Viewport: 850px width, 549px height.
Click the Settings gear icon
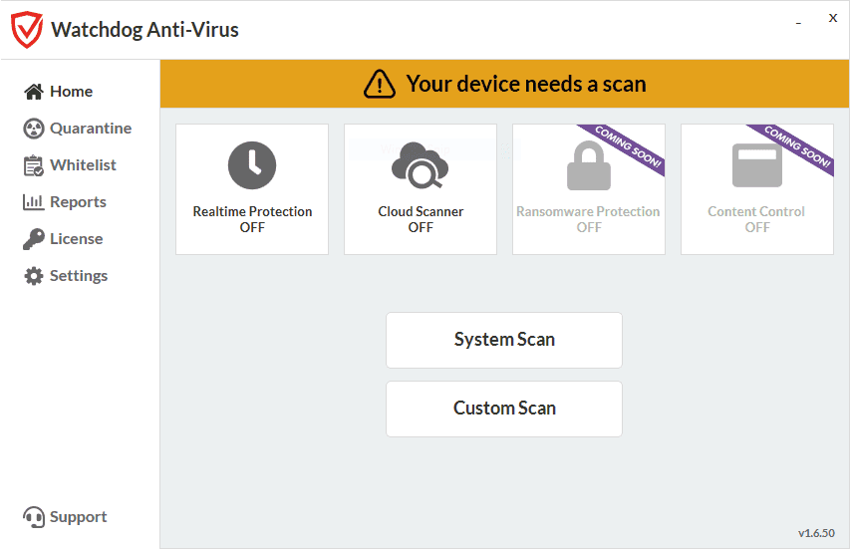34,276
